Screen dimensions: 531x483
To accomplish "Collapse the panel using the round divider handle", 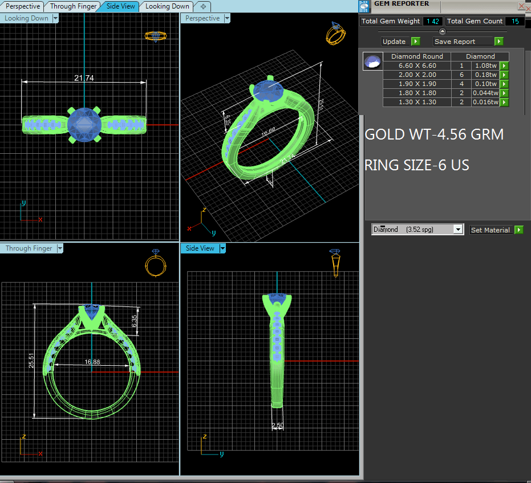I will (441, 31).
